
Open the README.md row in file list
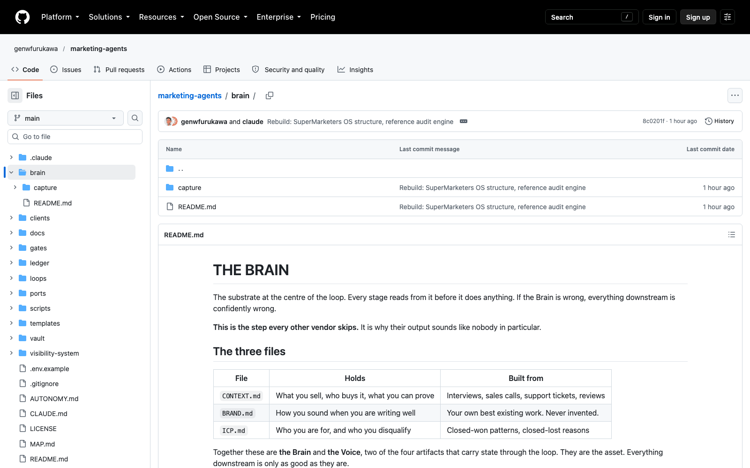click(450, 207)
